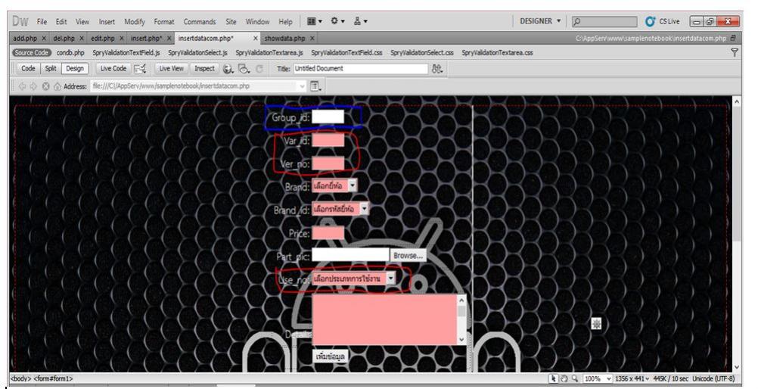Close the del.php tab
The width and height of the screenshot is (758, 389).
pyautogui.click(x=81, y=38)
